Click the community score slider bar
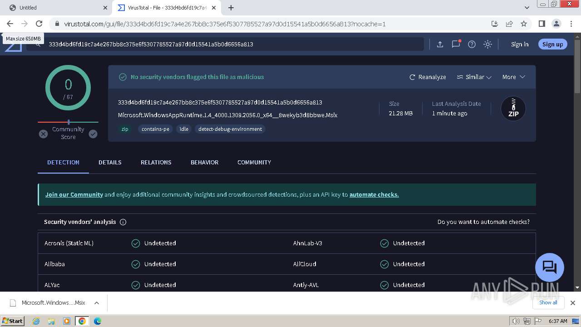This screenshot has height=327, width=581. coord(68,122)
